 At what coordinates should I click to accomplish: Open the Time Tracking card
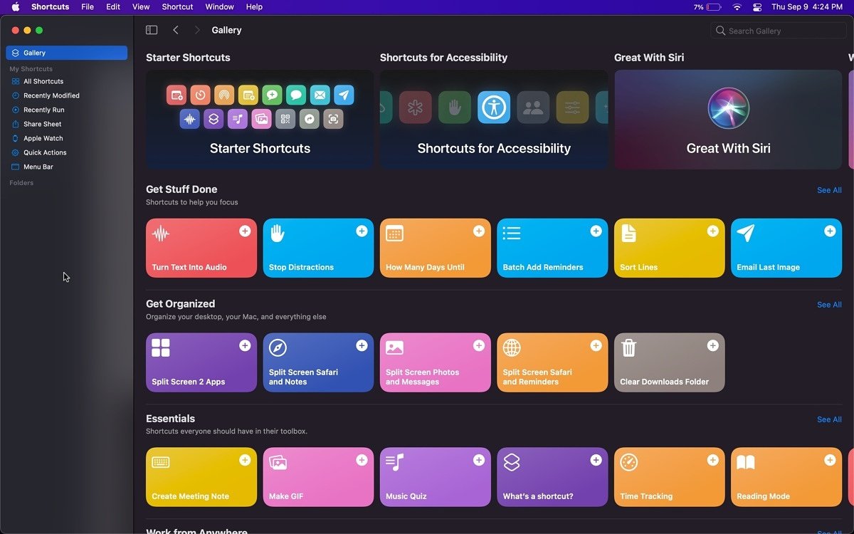pos(670,477)
